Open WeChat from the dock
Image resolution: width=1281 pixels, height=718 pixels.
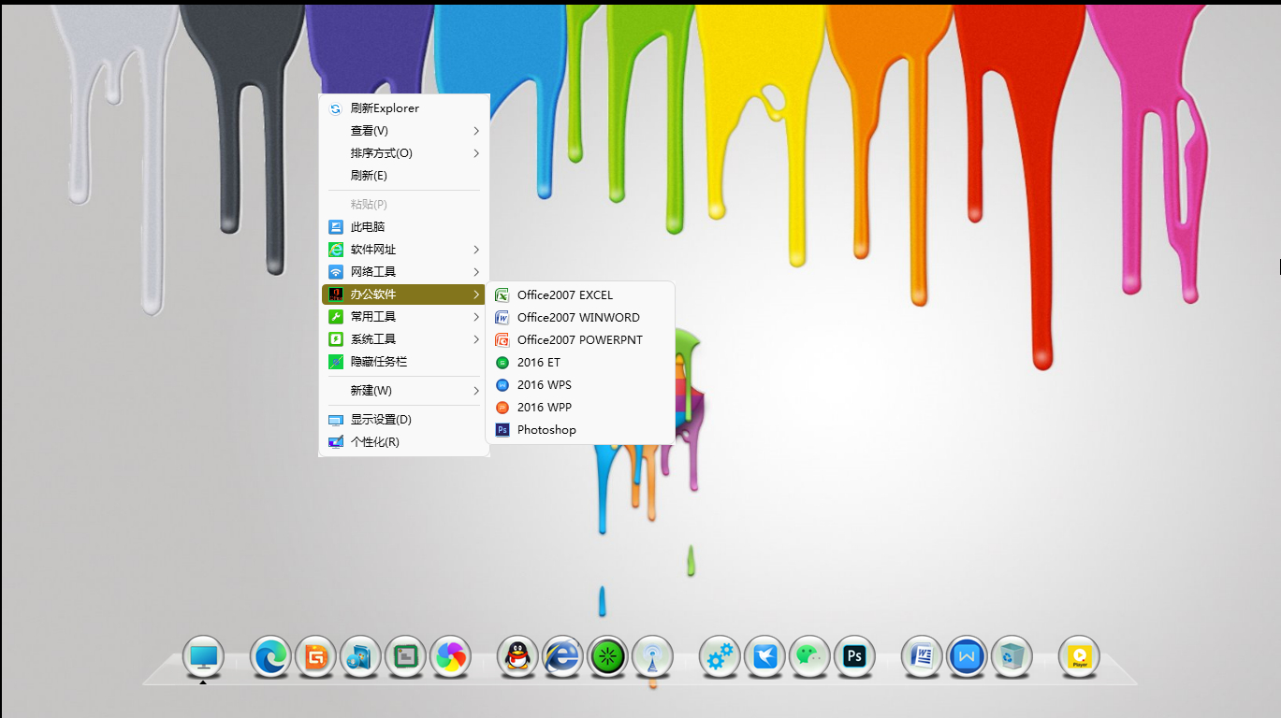(x=809, y=657)
